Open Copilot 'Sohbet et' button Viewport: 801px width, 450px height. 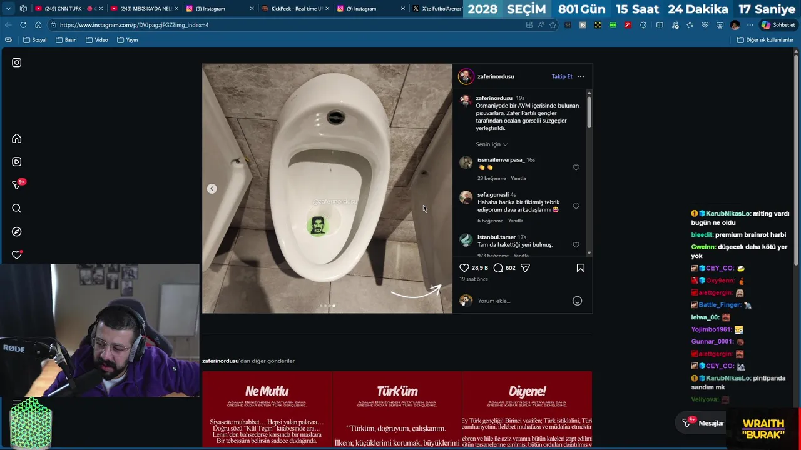pyautogui.click(x=778, y=25)
